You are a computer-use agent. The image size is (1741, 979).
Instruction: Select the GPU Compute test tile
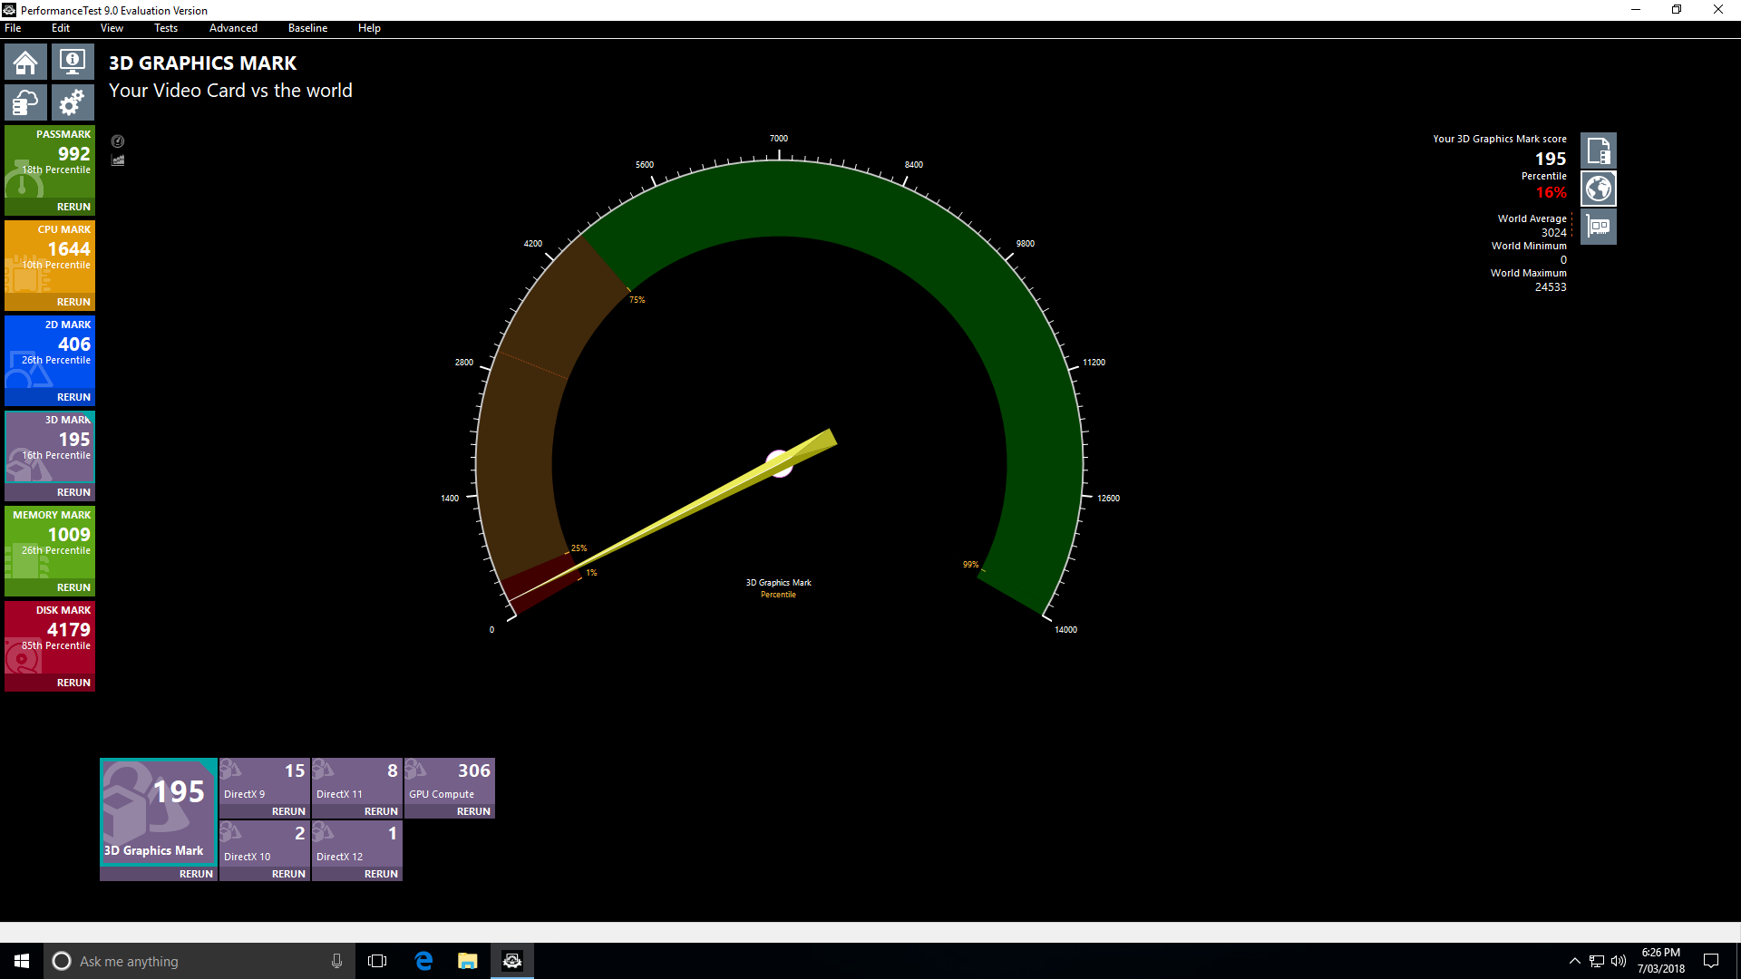pyautogui.click(x=450, y=780)
